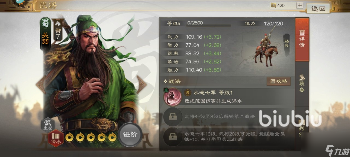Switch to next general with right arrow
This screenshot has height=157, width=350.
(x=142, y=85)
